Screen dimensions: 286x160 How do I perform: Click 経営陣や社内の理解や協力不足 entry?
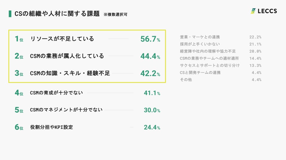208,51
